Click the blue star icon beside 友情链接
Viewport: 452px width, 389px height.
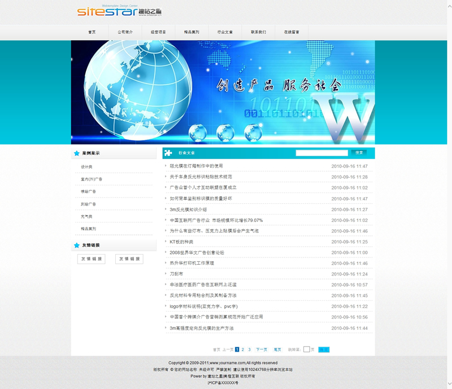[x=77, y=245]
